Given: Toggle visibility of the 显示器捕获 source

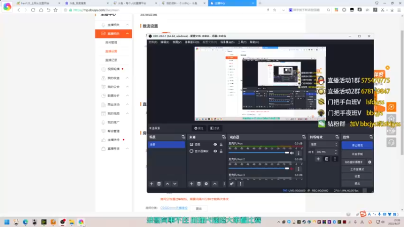Looking at the screenshot, I should point(215,151).
